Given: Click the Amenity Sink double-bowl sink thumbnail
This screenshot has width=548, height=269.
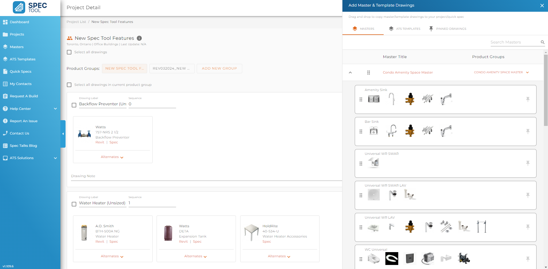Looking at the screenshot, I should (374, 99).
